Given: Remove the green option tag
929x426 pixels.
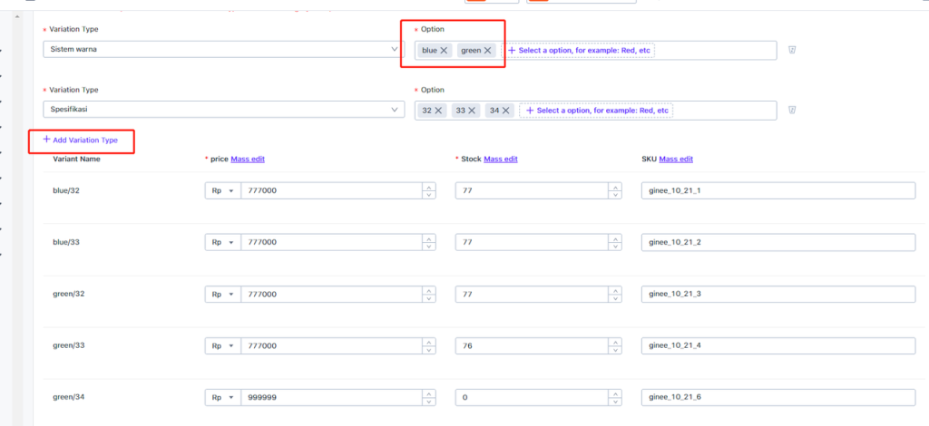Looking at the screenshot, I should point(487,51).
